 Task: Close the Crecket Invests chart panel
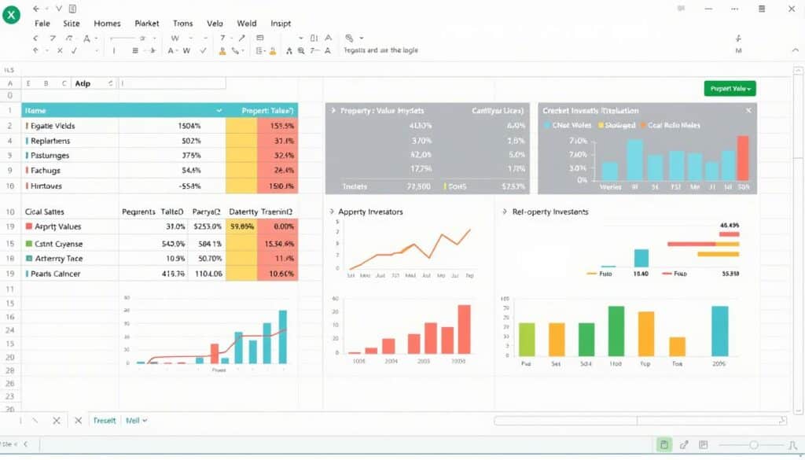(x=748, y=111)
